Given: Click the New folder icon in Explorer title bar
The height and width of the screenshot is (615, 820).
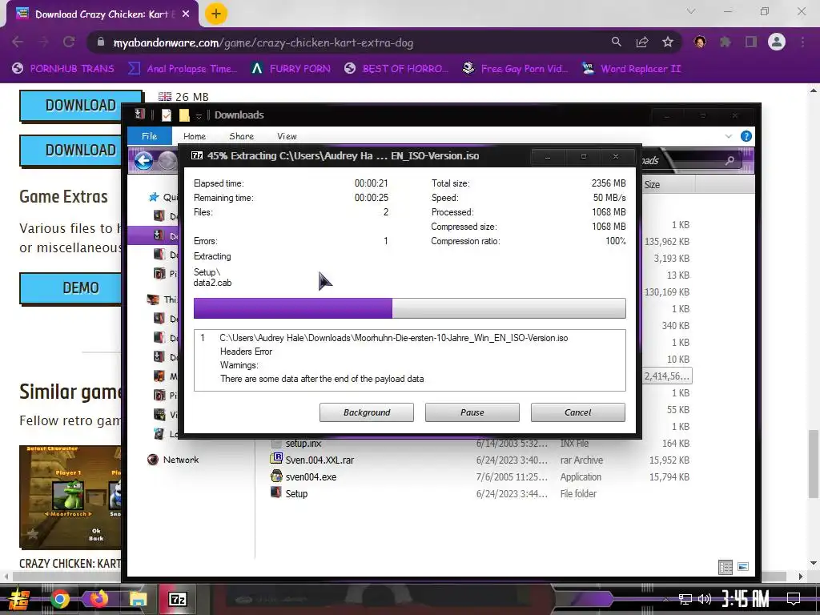Looking at the screenshot, I should [184, 115].
